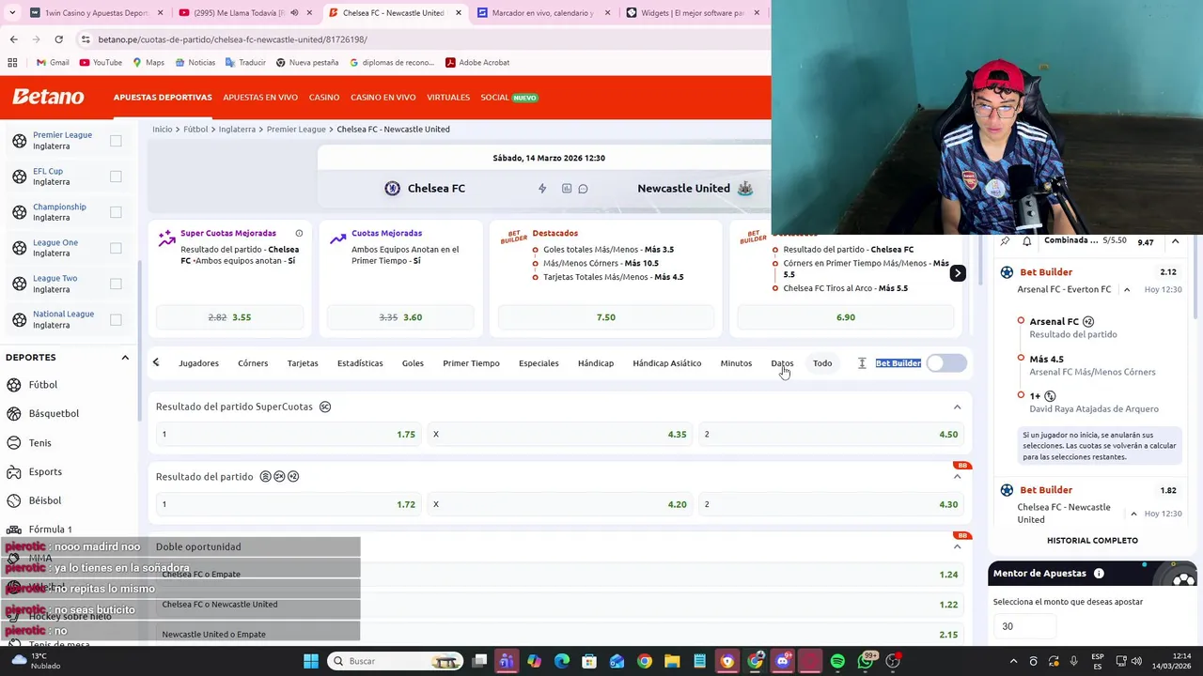This screenshot has height=676, width=1203.
Task: Open the match statistics chart icon
Action: tap(567, 189)
